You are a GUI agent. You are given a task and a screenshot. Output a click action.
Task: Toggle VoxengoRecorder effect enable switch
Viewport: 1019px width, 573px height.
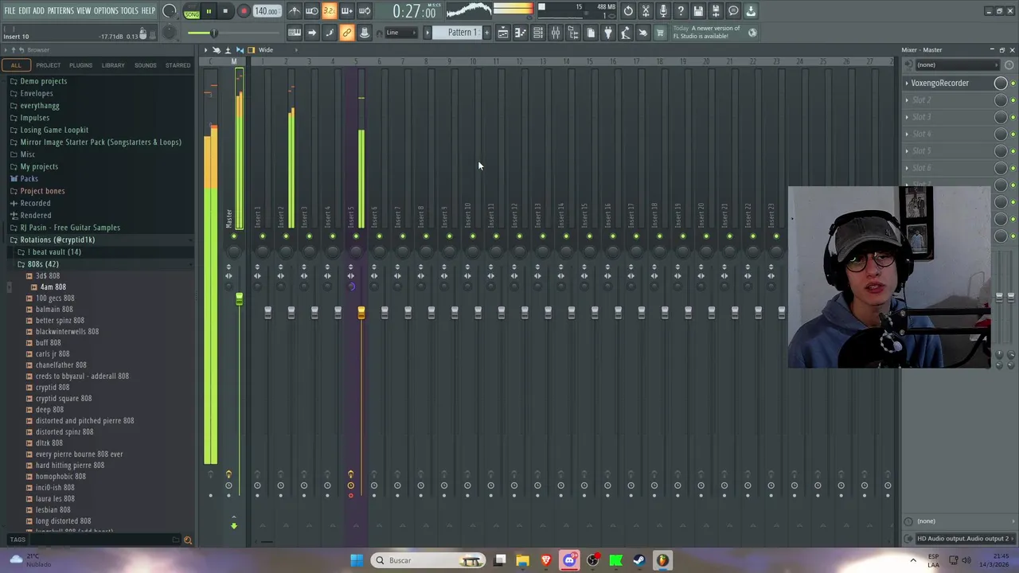coord(1013,84)
